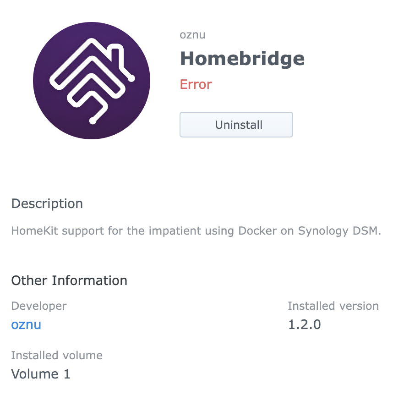Click the oznu publisher name above Homebridge

[x=193, y=34]
